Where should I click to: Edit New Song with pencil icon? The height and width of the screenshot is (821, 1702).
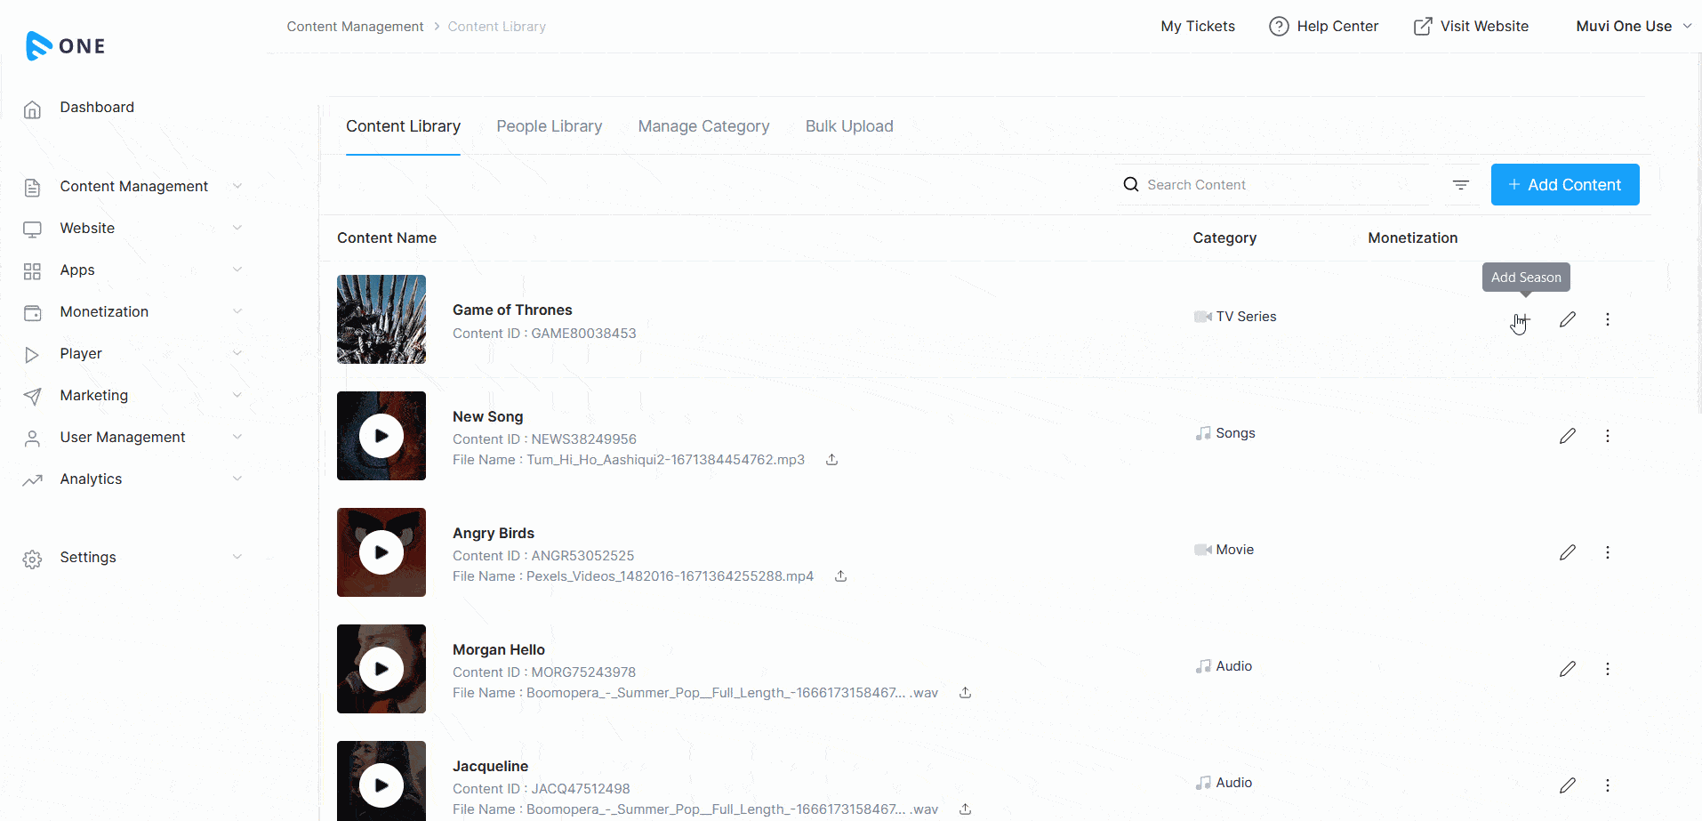(x=1568, y=436)
